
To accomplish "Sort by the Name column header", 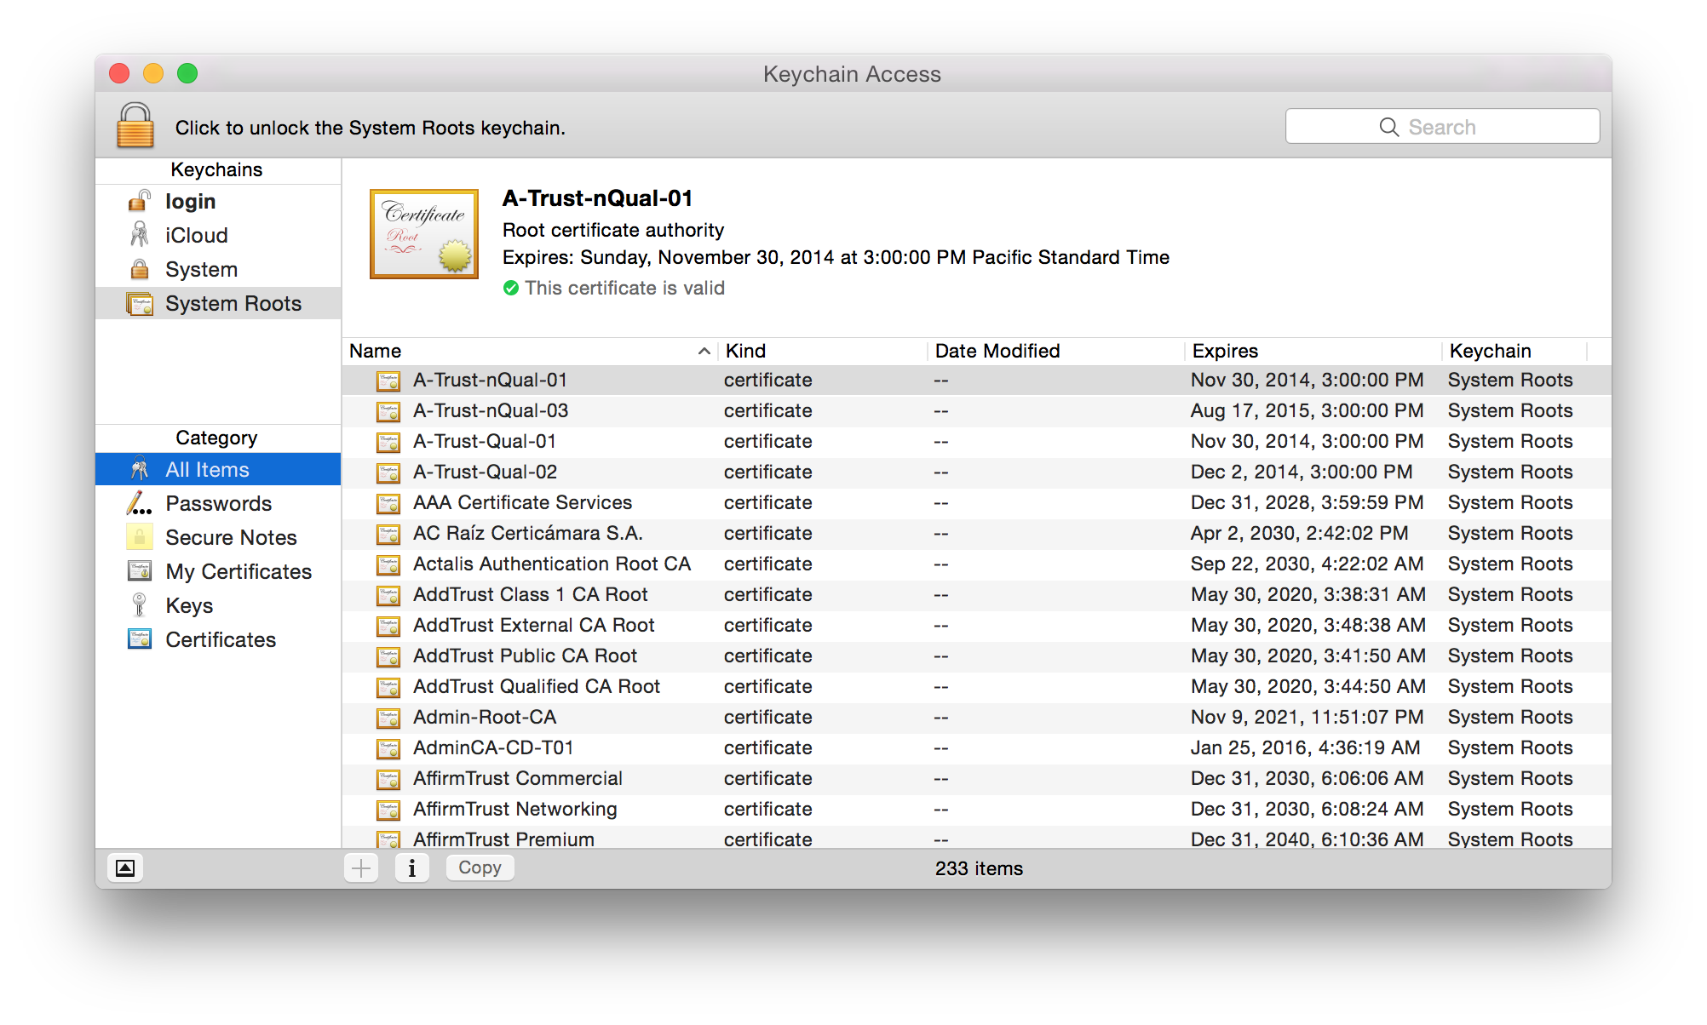I will click(532, 351).
